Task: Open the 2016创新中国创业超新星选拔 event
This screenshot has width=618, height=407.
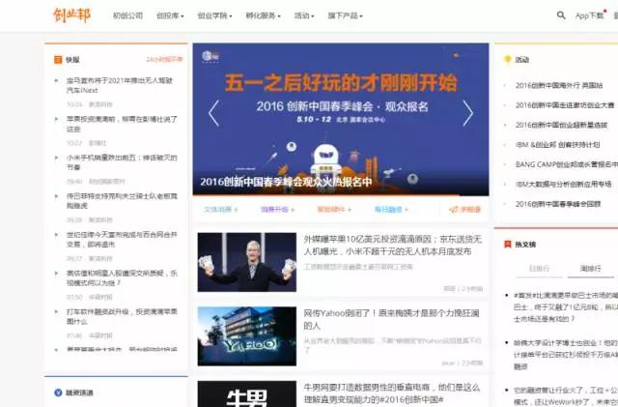Action: [561, 125]
